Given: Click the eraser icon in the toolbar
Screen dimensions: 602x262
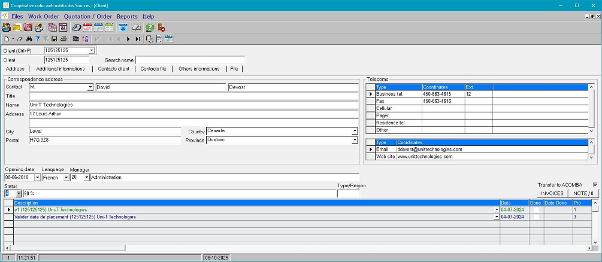Looking at the screenshot, I should [20, 39].
